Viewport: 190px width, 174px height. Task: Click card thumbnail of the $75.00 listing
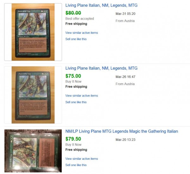pos(33,95)
